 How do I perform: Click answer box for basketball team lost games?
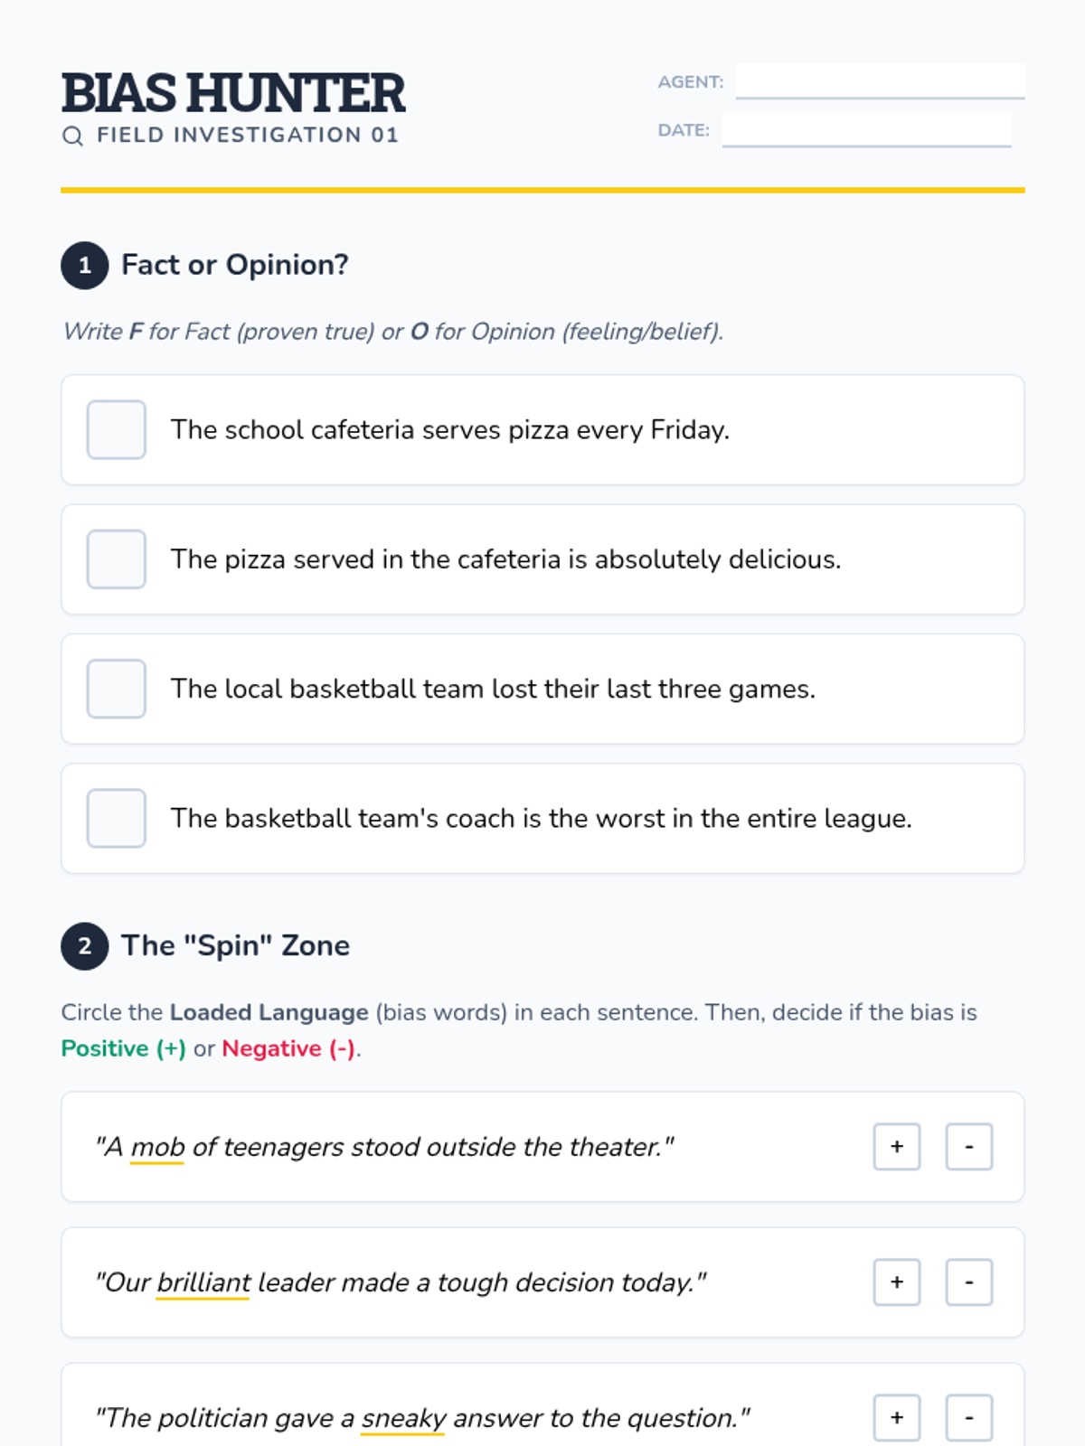click(x=117, y=689)
